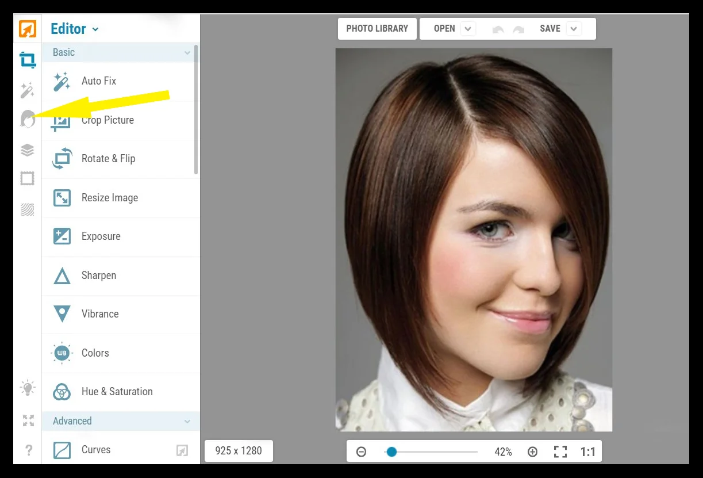
Task: Open the dropdown arrow beside SAVE
Action: [x=574, y=29]
